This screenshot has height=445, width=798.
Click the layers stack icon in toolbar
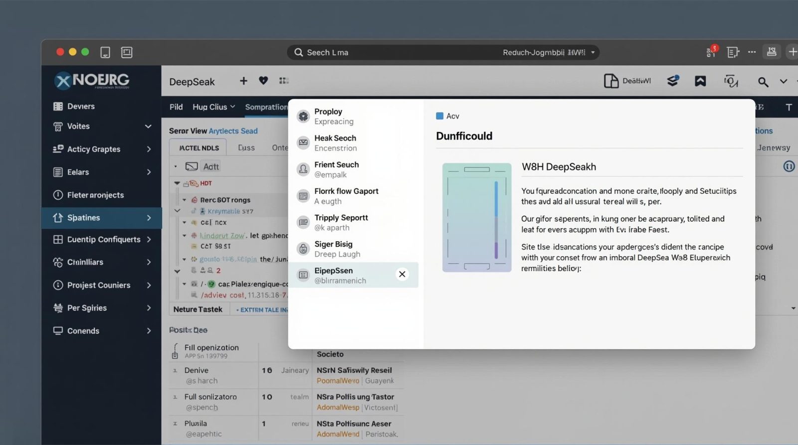[673, 81]
